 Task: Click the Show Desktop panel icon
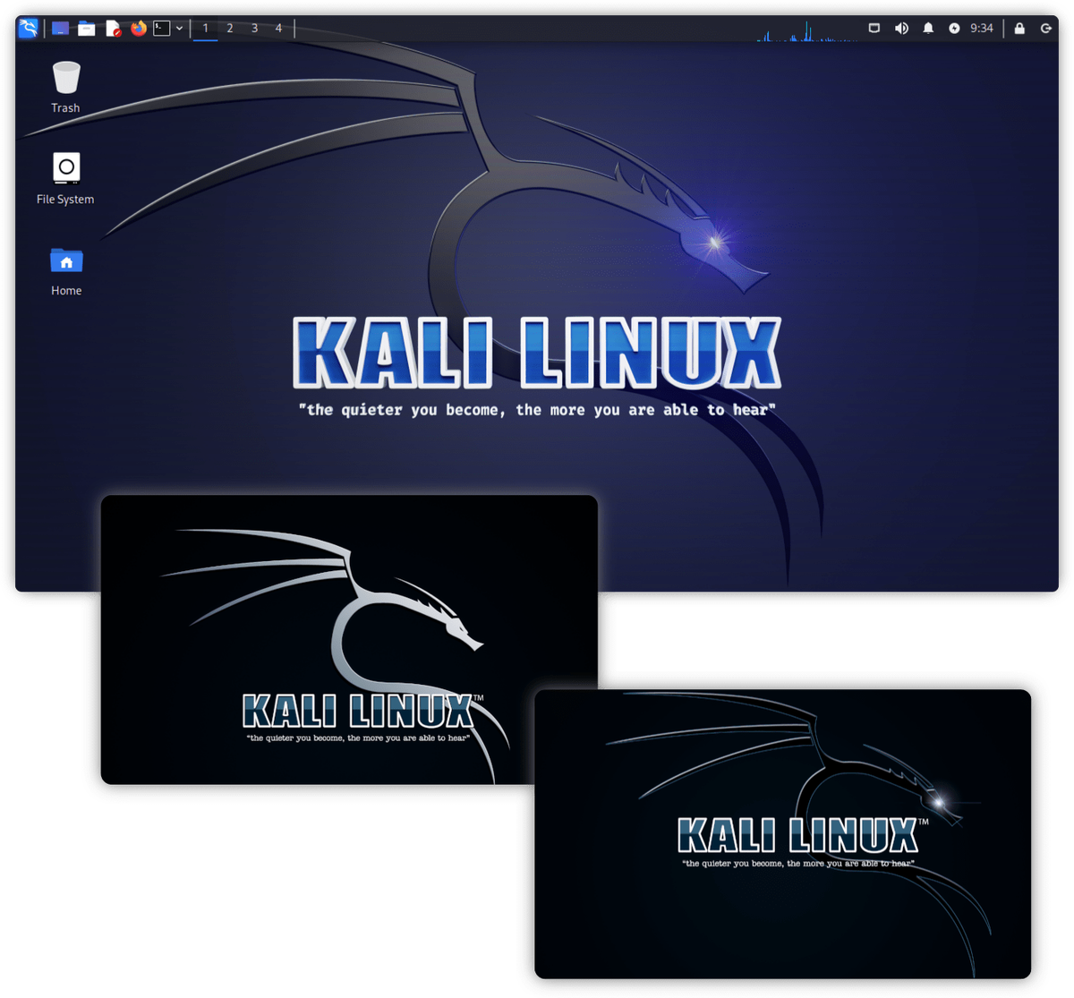pyautogui.click(x=60, y=29)
